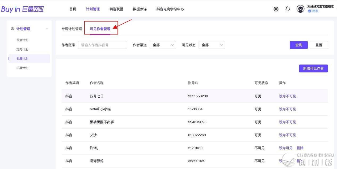Switch to the 专属计划管理 tab
This screenshot has height=169, width=337.
72,29
